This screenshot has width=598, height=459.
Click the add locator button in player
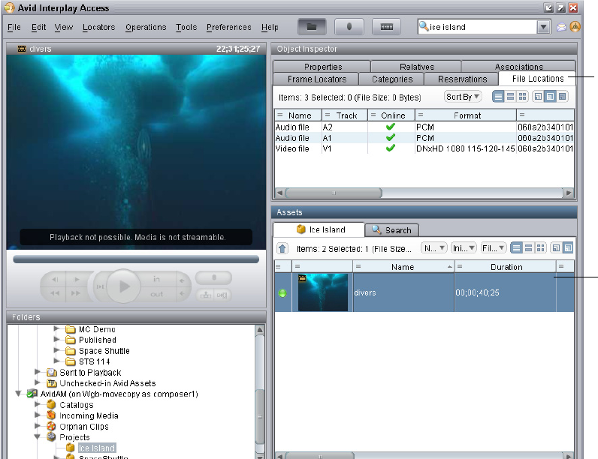(213, 277)
